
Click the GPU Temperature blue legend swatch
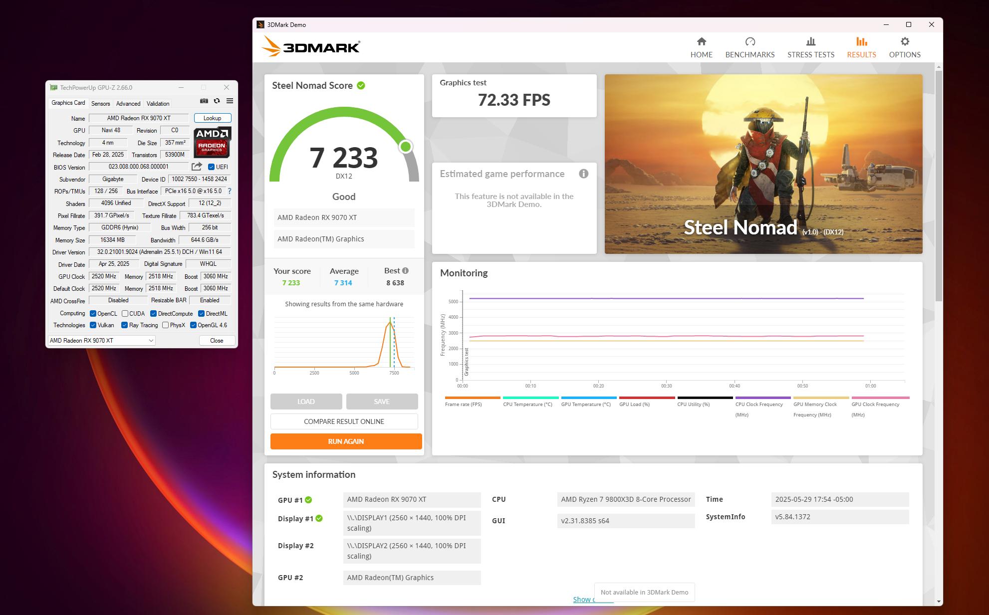[588, 398]
